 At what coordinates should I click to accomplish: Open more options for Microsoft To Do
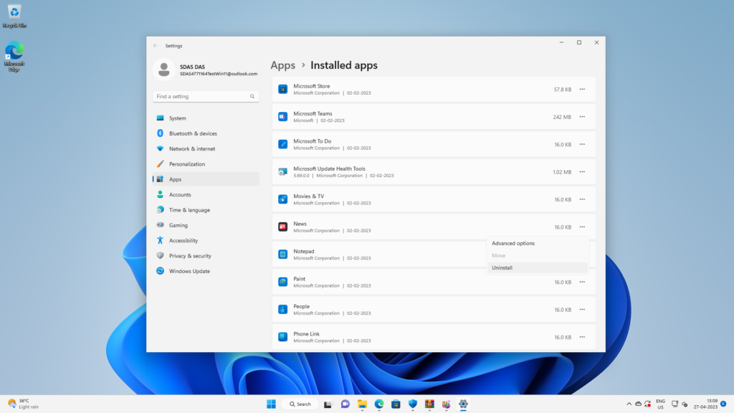click(582, 144)
